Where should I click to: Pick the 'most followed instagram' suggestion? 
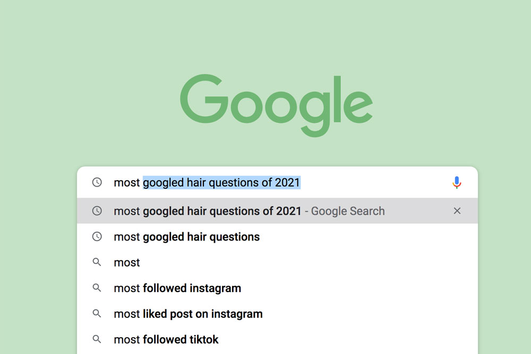(x=177, y=288)
